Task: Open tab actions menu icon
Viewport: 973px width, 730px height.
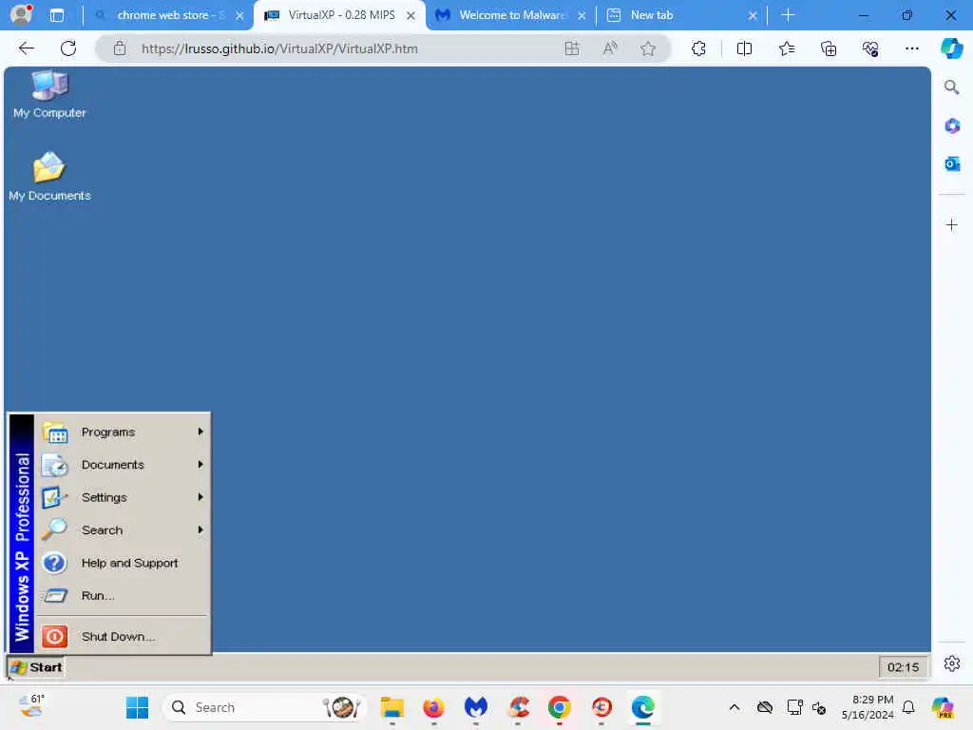Action: click(56, 15)
